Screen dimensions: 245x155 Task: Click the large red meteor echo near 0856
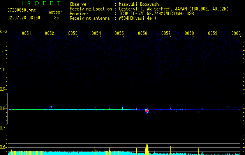(147, 111)
